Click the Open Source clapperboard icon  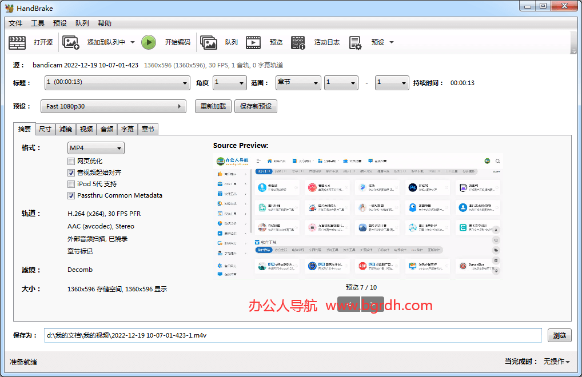coord(18,42)
